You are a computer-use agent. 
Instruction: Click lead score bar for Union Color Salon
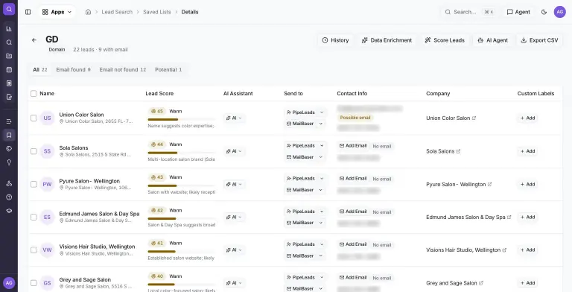pos(181,119)
